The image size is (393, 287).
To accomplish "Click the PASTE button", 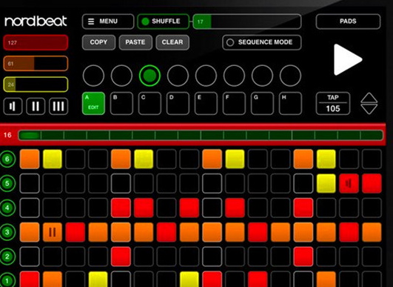I will coord(135,42).
